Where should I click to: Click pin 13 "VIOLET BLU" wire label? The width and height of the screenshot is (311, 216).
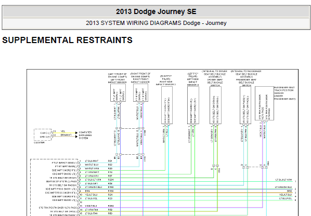point(91,206)
